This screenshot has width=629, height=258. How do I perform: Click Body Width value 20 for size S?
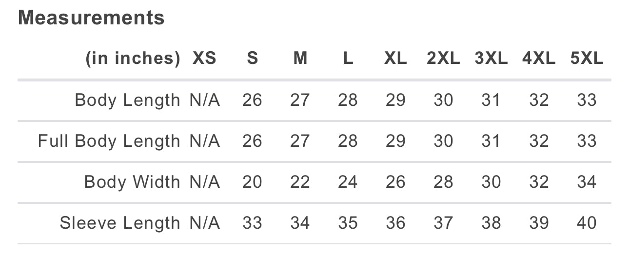[x=252, y=182]
